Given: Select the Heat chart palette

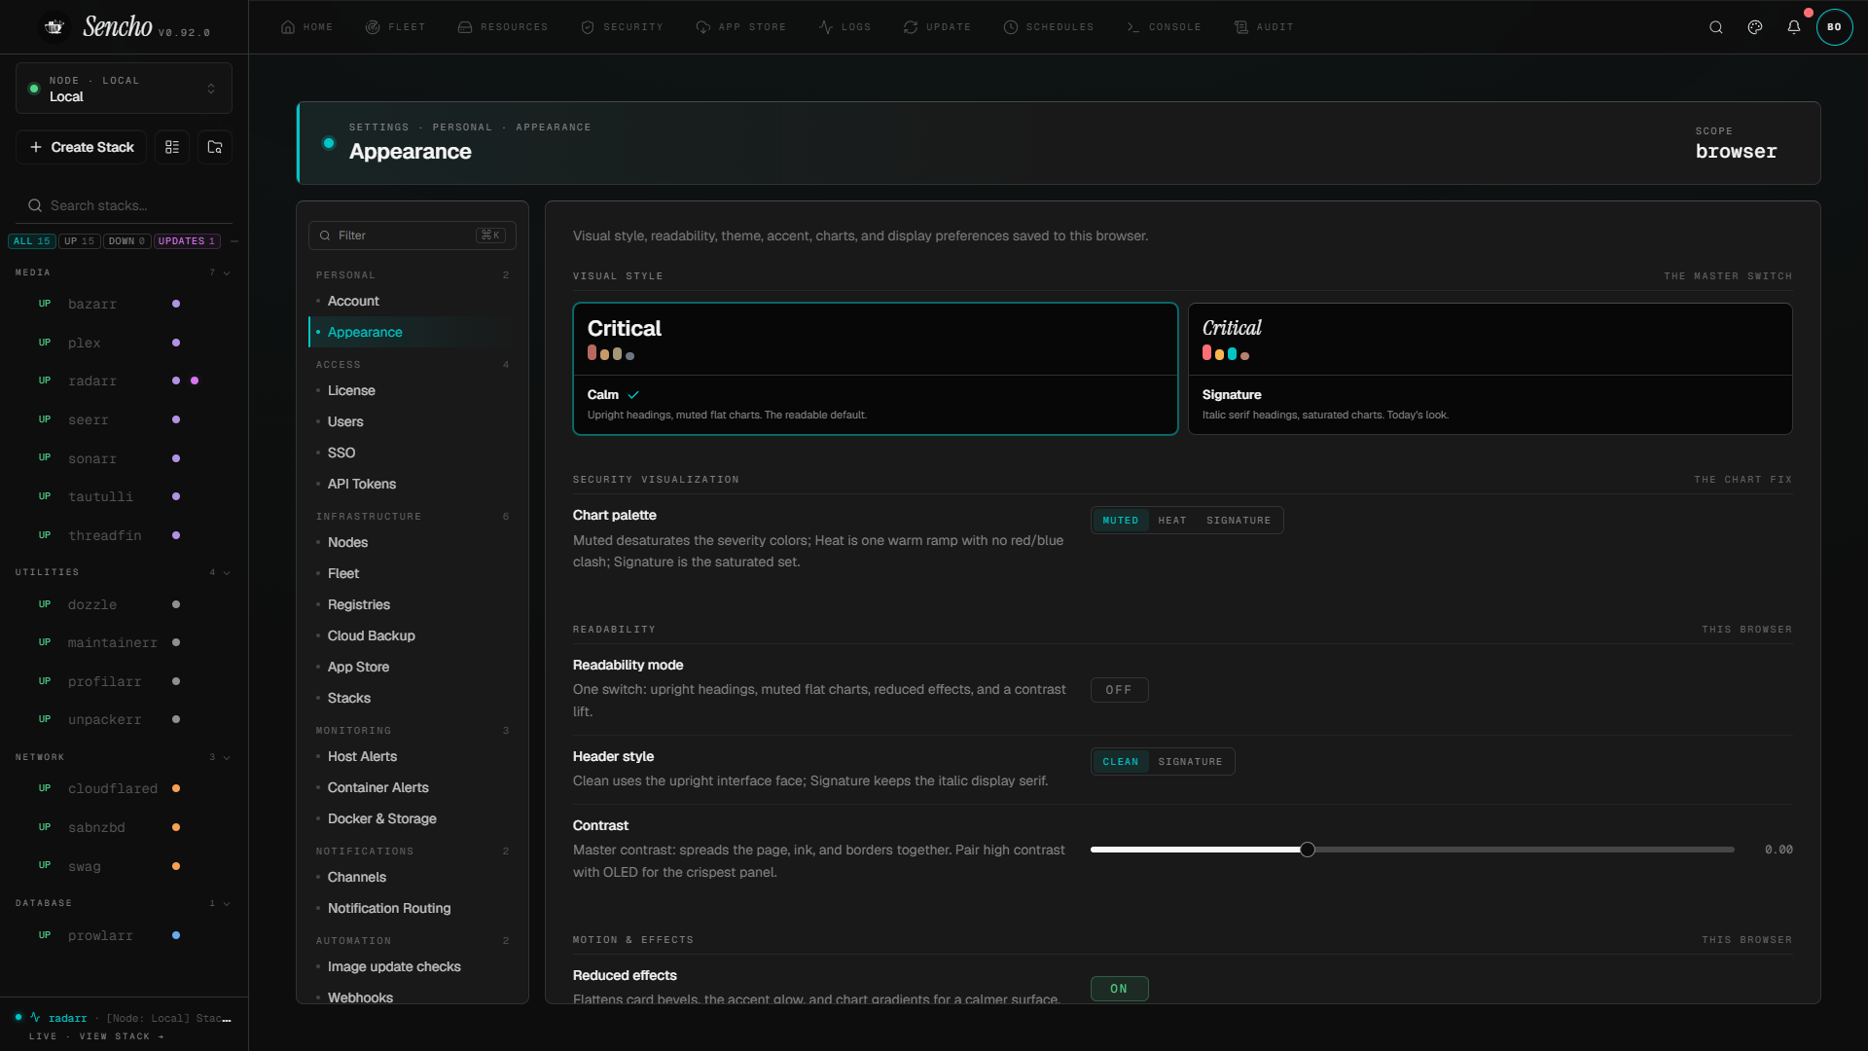Looking at the screenshot, I should (1172, 521).
